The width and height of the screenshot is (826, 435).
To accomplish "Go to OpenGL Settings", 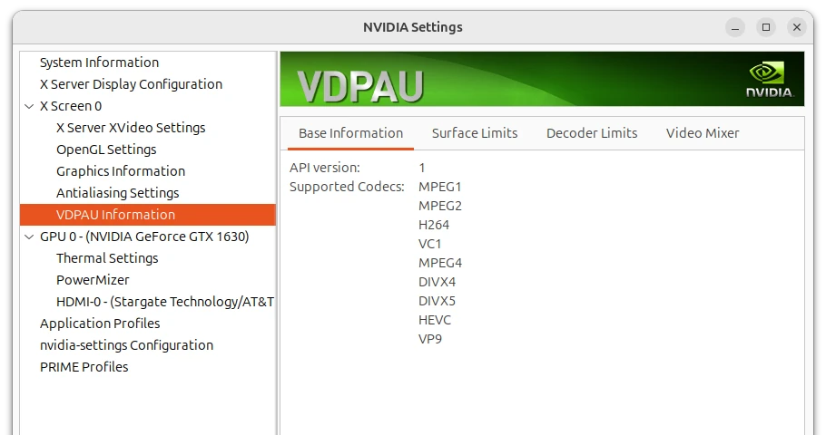I will pos(106,150).
